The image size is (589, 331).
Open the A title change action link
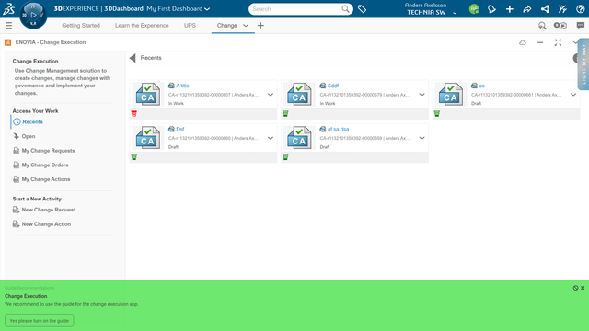coord(182,86)
